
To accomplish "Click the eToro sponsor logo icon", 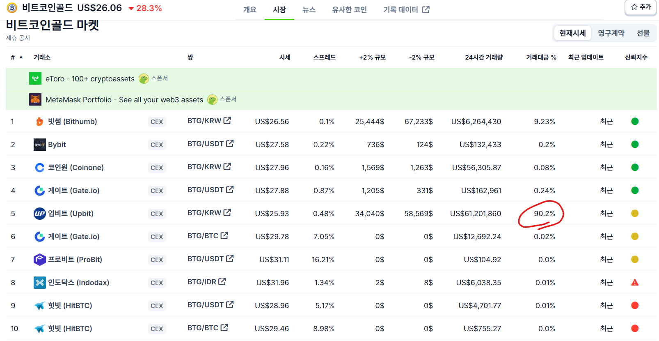I will tap(35, 78).
